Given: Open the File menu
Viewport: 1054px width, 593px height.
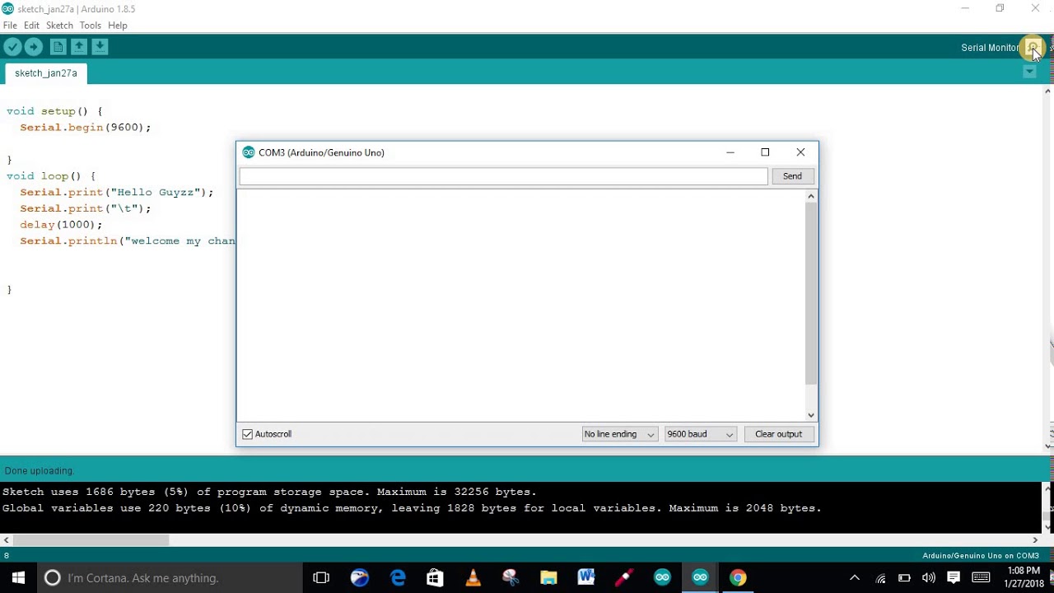Looking at the screenshot, I should [10, 26].
